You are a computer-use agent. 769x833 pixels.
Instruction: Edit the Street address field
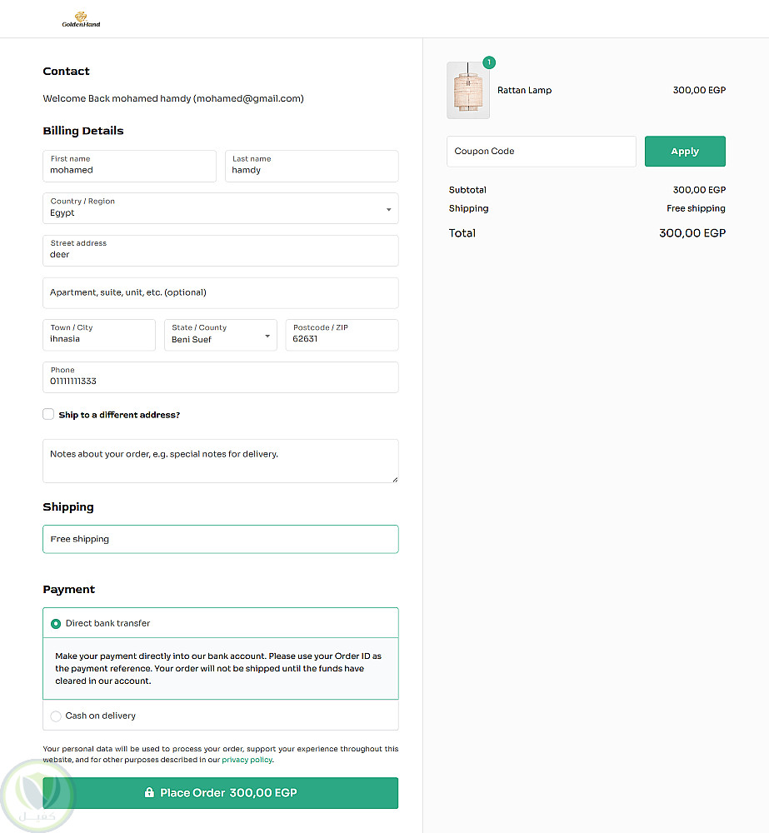click(220, 251)
